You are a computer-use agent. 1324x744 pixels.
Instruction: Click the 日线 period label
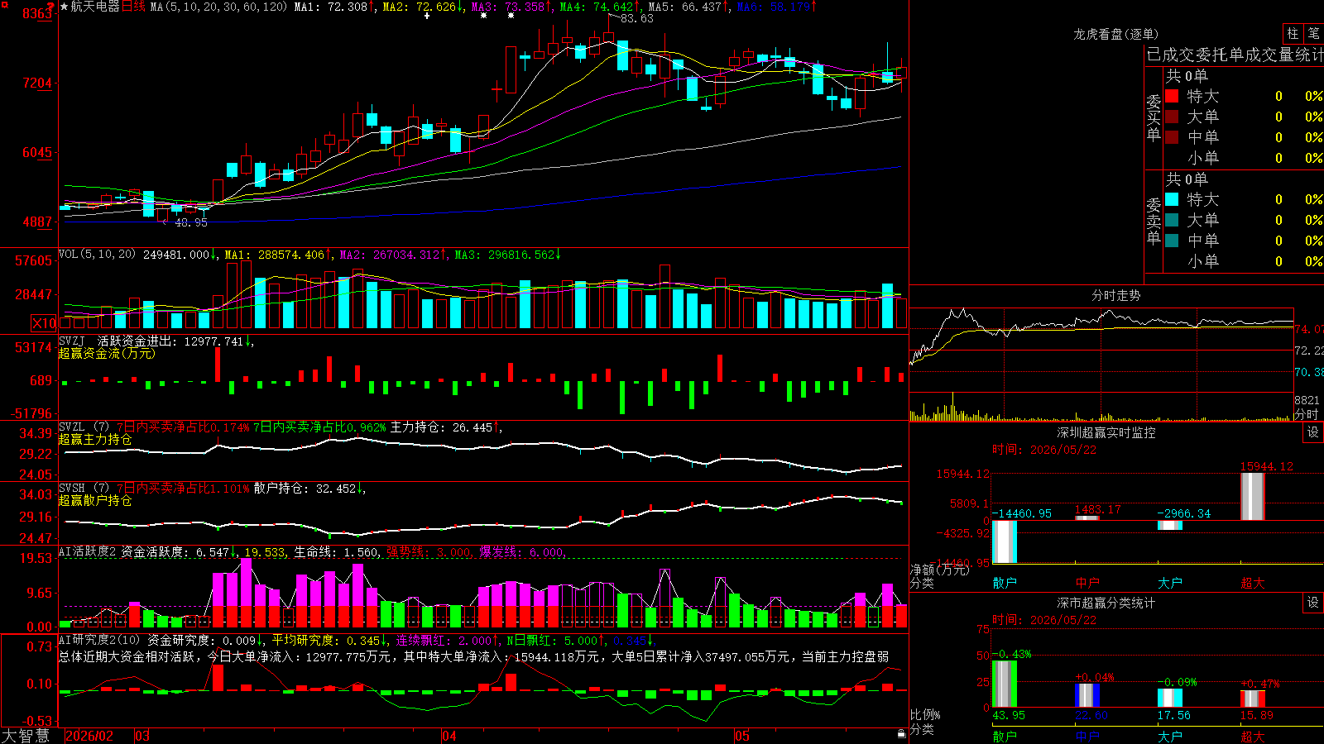click(x=133, y=7)
